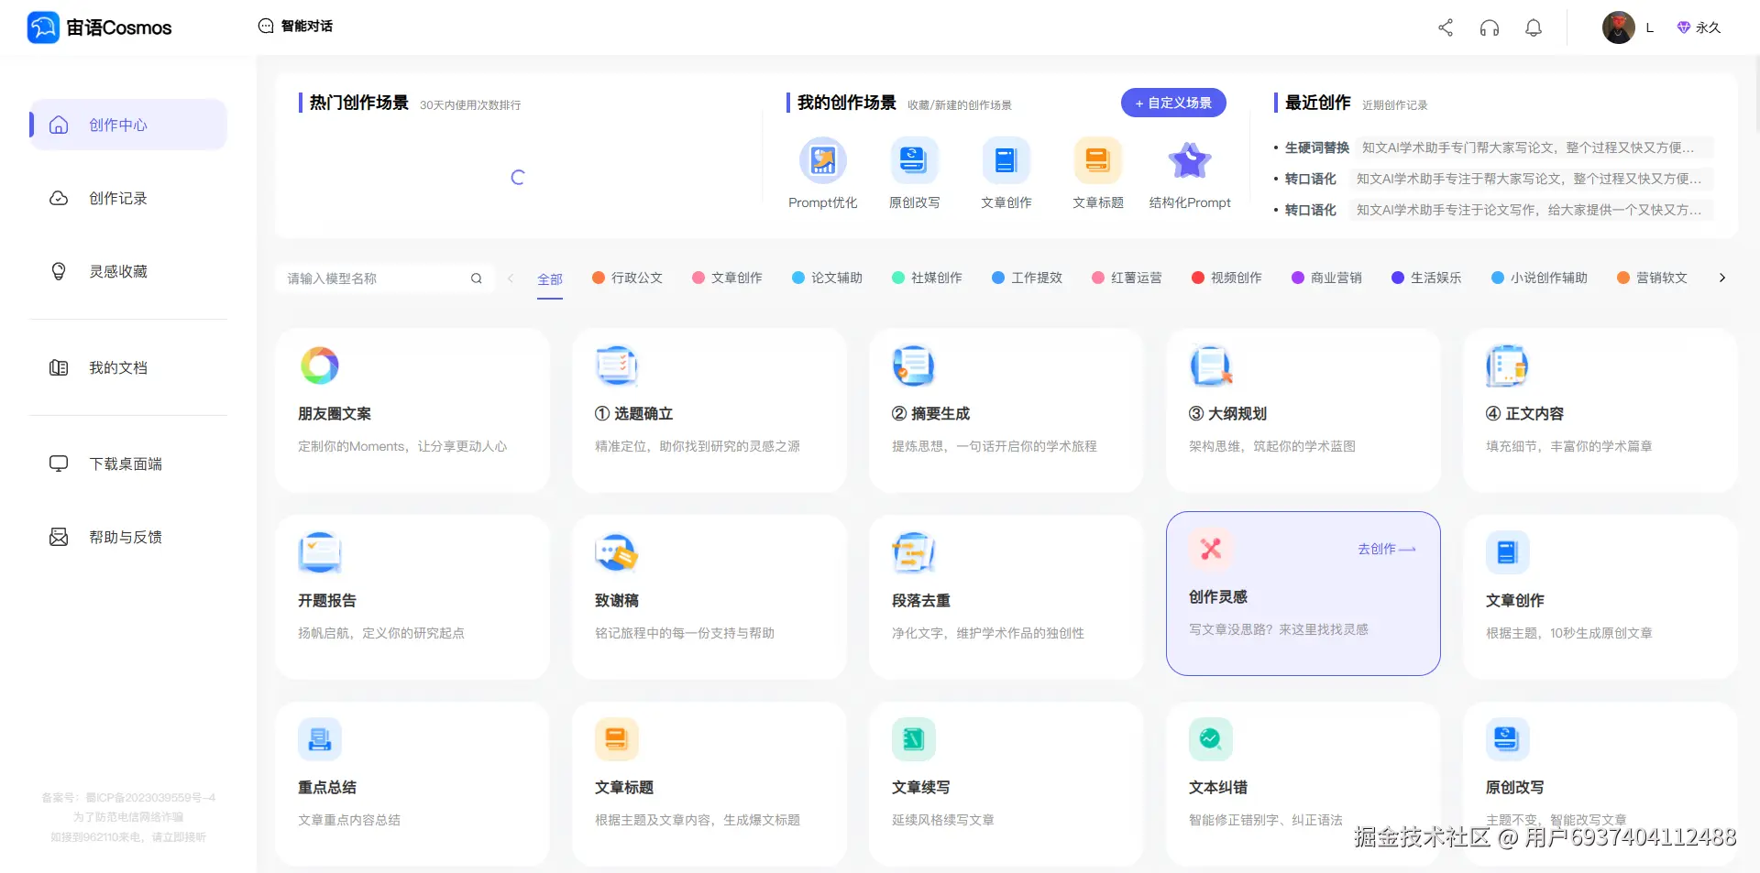Open the 文章标题 icon under 我的创作场景
The image size is (1760, 873).
coord(1098,160)
